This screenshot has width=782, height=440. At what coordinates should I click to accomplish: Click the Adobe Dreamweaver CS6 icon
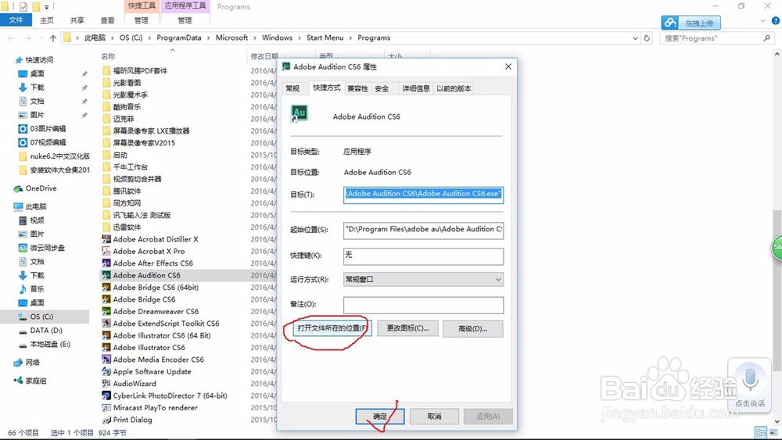coord(106,311)
